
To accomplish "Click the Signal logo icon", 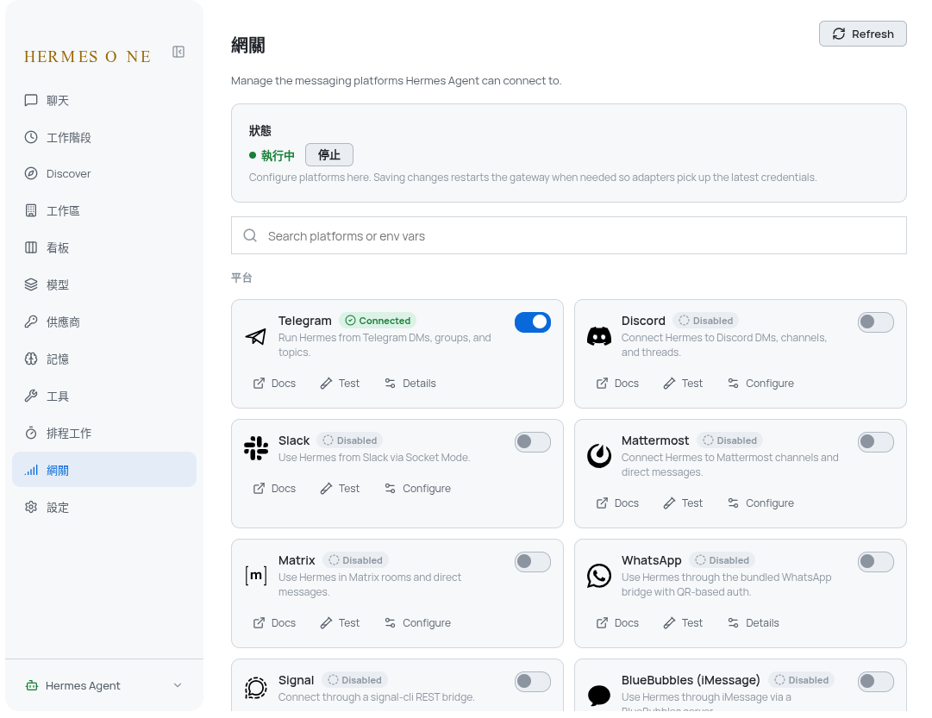I will point(255,688).
